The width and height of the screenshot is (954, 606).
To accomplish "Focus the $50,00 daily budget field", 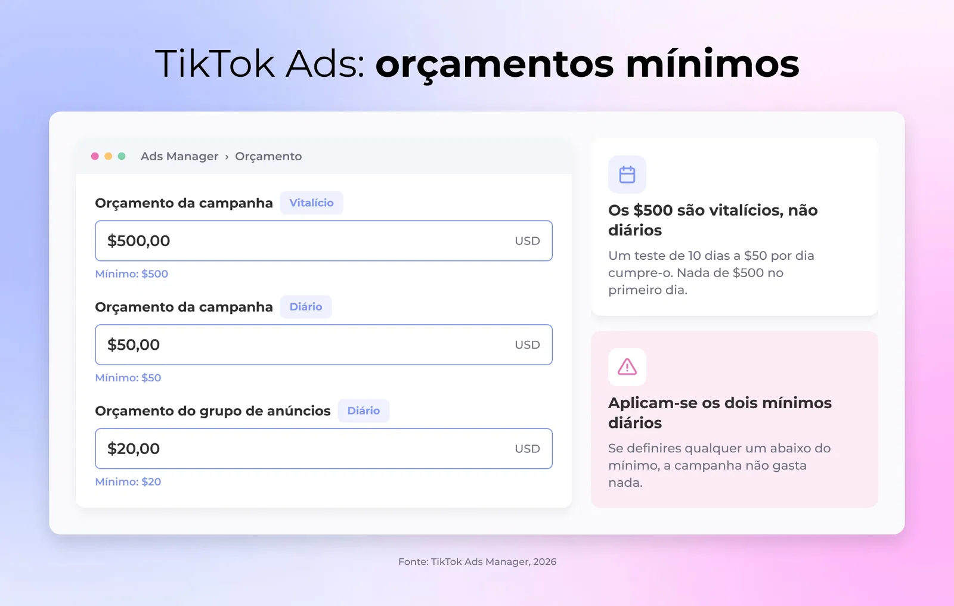I will (324, 344).
